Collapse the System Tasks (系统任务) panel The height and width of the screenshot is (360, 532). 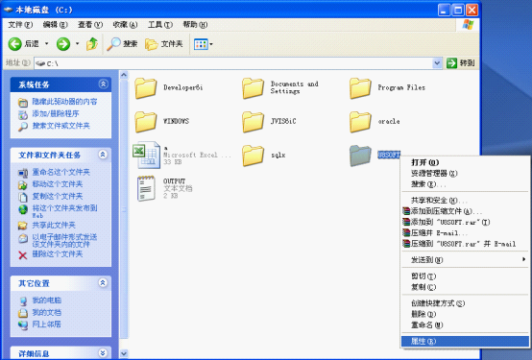click(103, 84)
